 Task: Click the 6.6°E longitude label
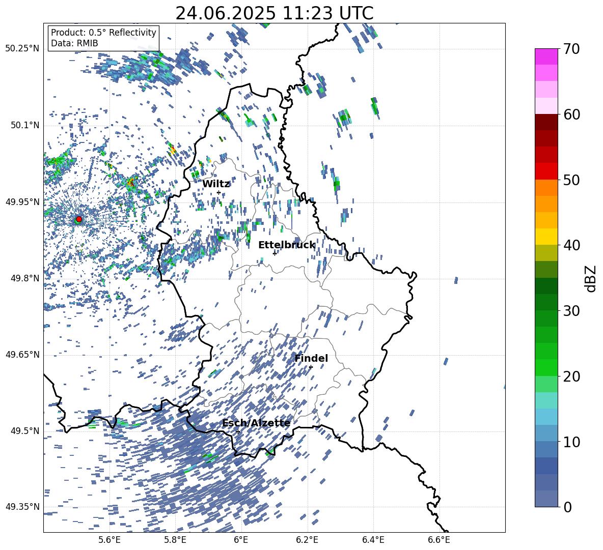click(x=439, y=540)
